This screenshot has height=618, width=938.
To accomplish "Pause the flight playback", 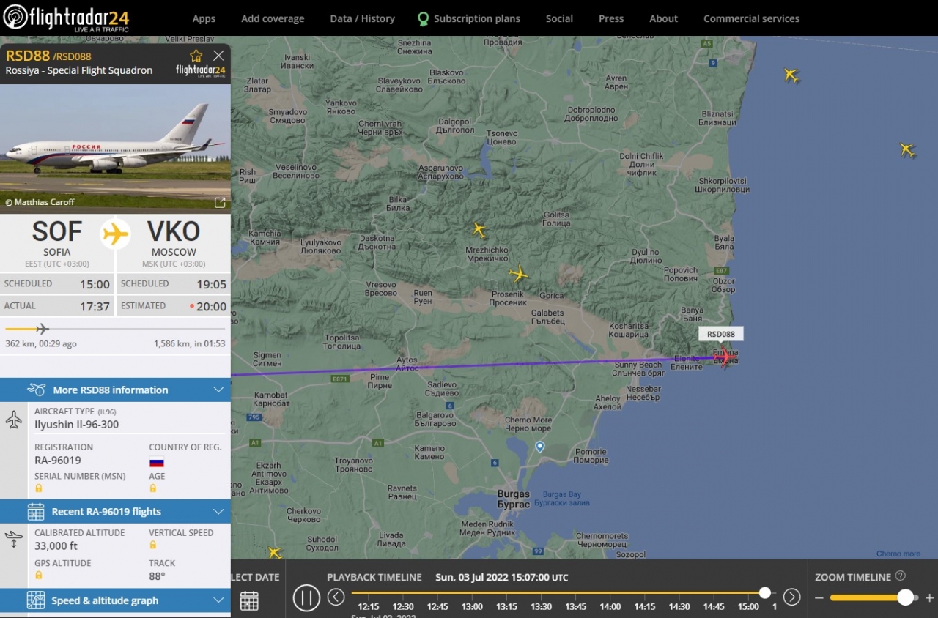I will [x=306, y=597].
